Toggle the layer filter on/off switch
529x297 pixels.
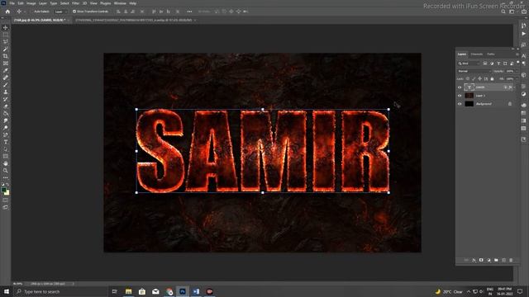click(518, 63)
